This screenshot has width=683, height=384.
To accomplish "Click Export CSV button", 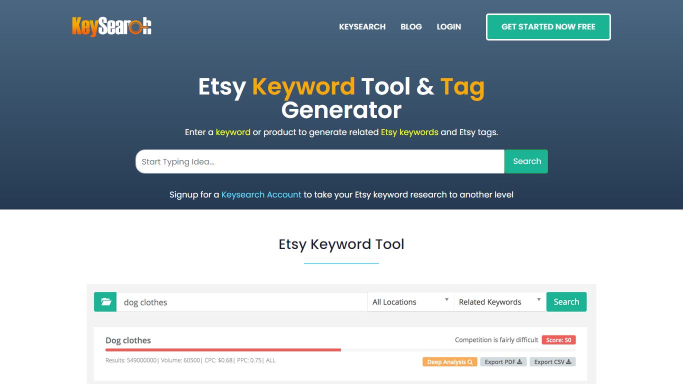I will coord(552,362).
